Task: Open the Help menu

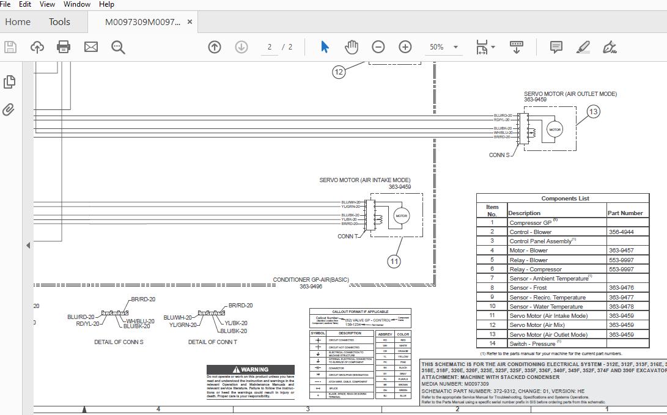Action: (x=106, y=4)
